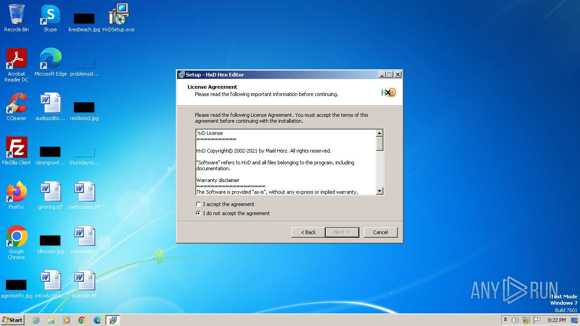
Task: Show hidden system tray icons
Action: 505,320
